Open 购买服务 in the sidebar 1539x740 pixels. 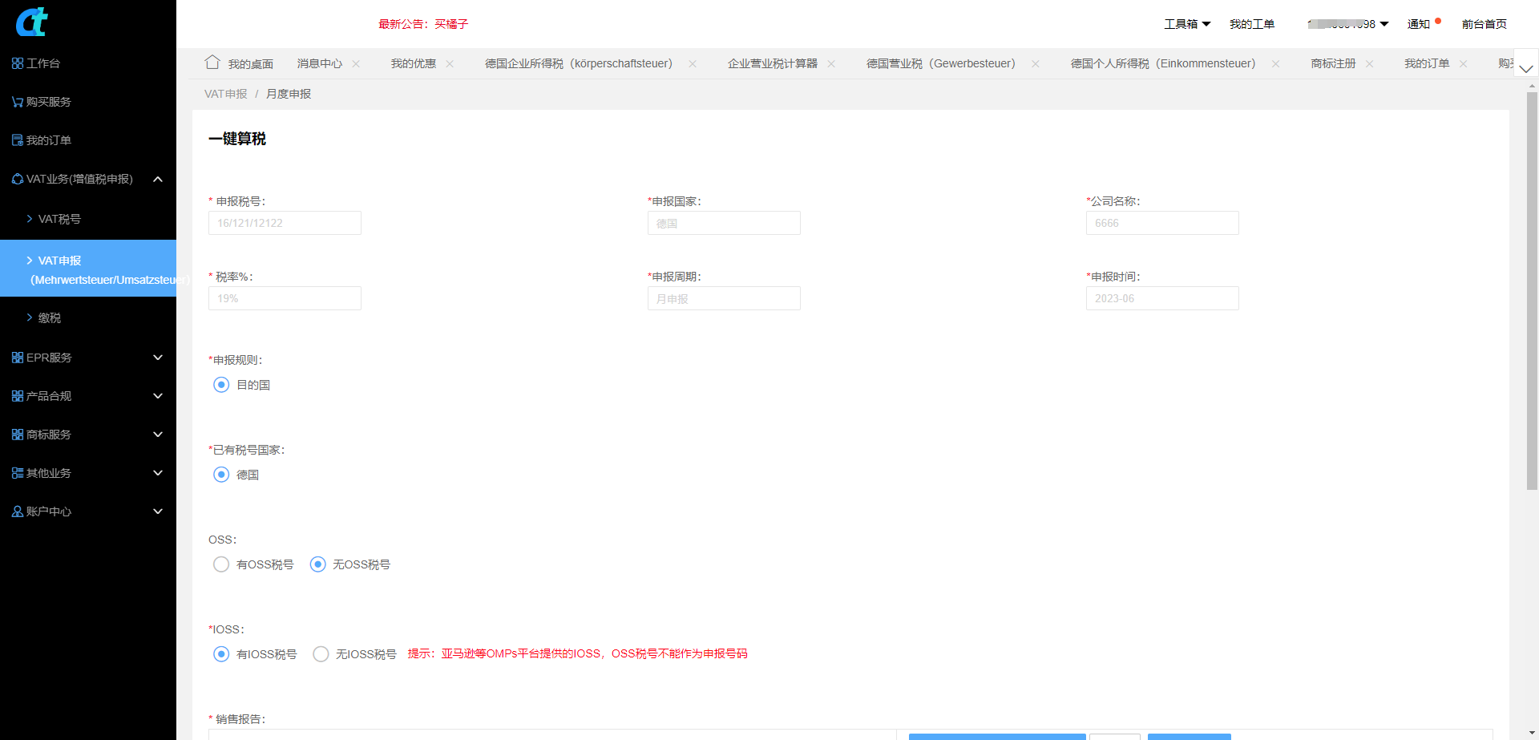pyautogui.click(x=88, y=102)
